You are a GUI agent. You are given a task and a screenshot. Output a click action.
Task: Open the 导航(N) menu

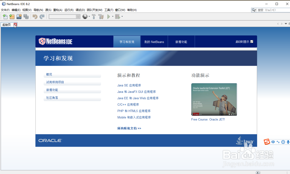click(x=38, y=10)
